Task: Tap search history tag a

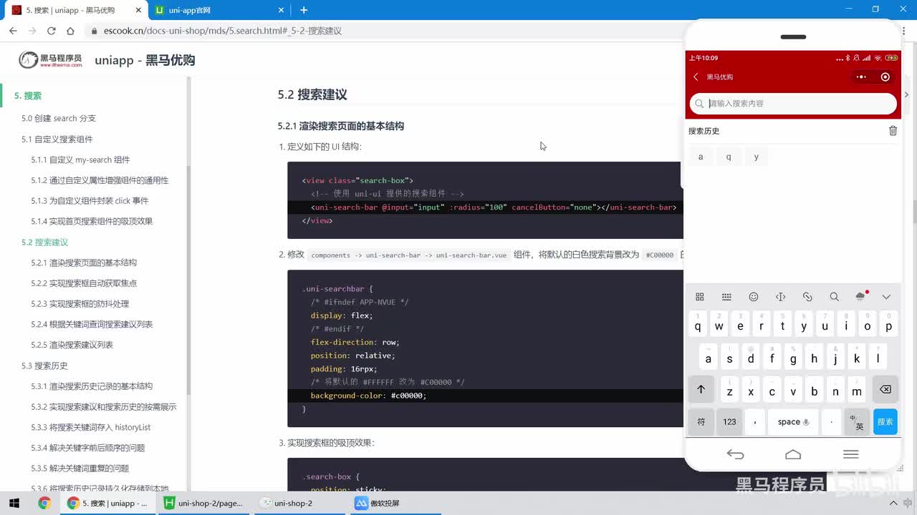Action: click(701, 157)
